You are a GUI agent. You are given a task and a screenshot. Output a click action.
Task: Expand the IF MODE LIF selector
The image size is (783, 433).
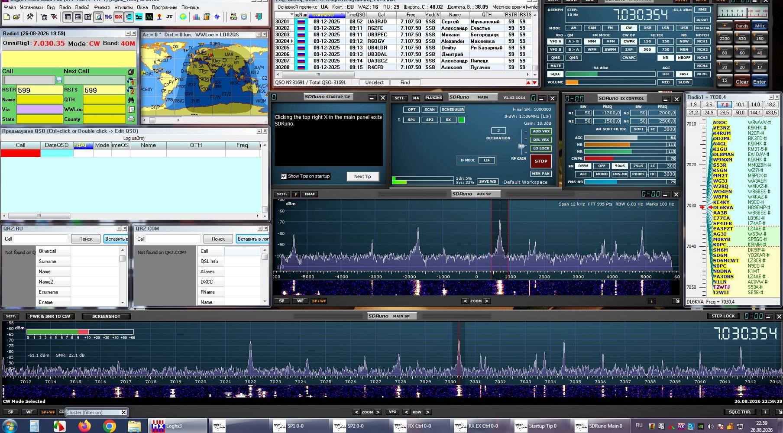[487, 160]
